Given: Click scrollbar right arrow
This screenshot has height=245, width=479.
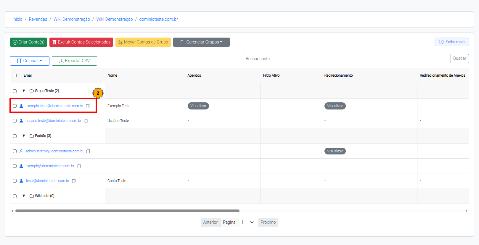Looking at the screenshot, I should (466, 211).
